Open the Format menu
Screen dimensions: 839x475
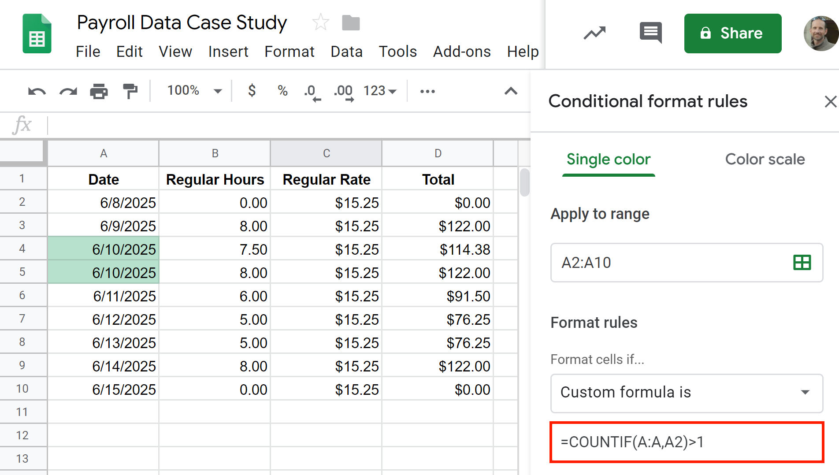(x=289, y=52)
